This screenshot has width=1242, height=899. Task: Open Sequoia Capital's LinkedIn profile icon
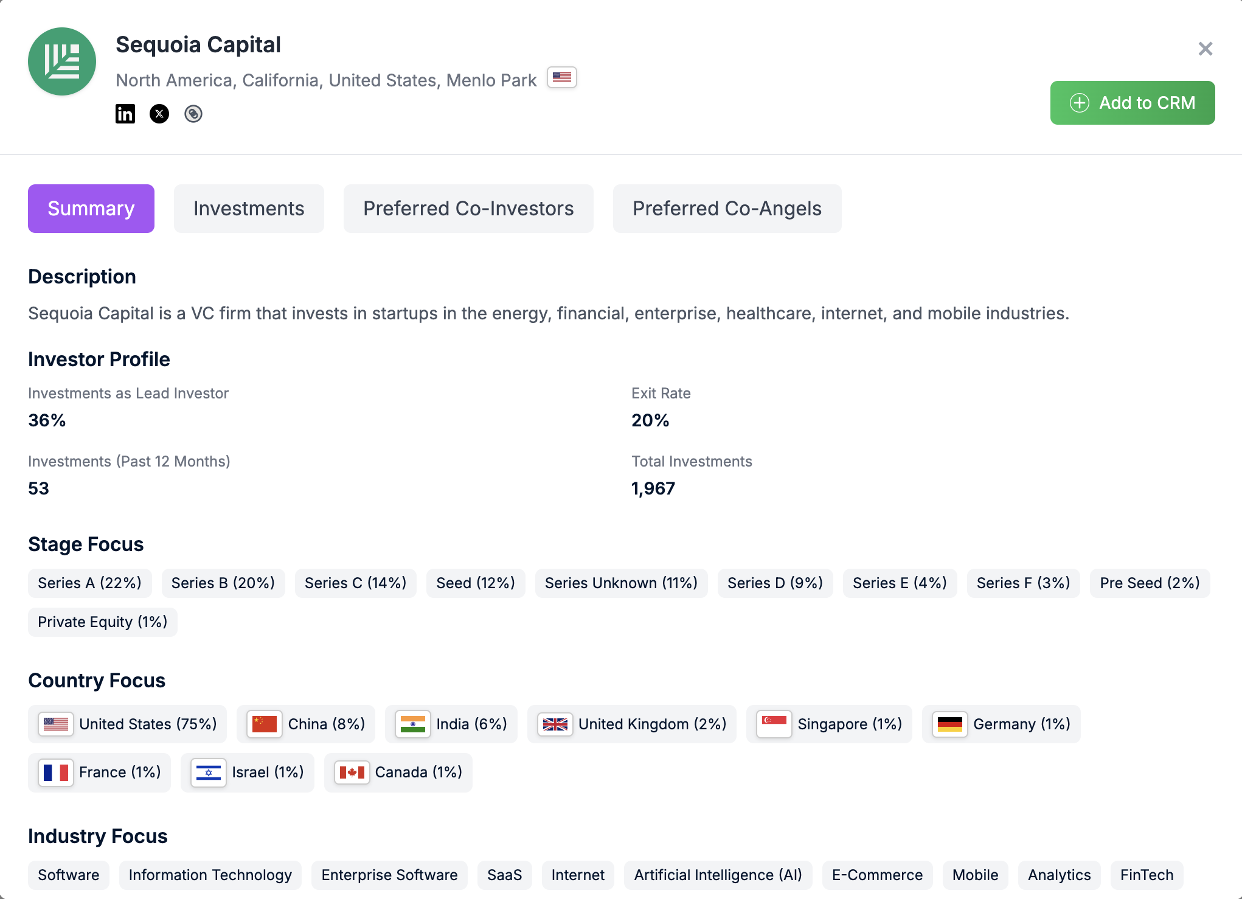click(x=125, y=114)
